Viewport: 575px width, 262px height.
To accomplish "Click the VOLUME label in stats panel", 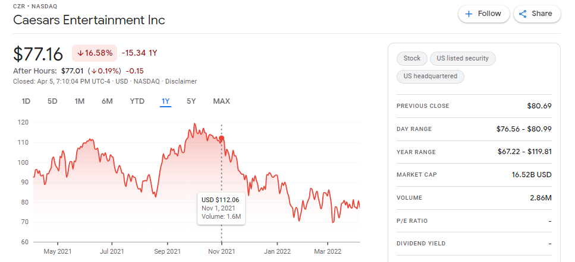I will [x=409, y=198].
